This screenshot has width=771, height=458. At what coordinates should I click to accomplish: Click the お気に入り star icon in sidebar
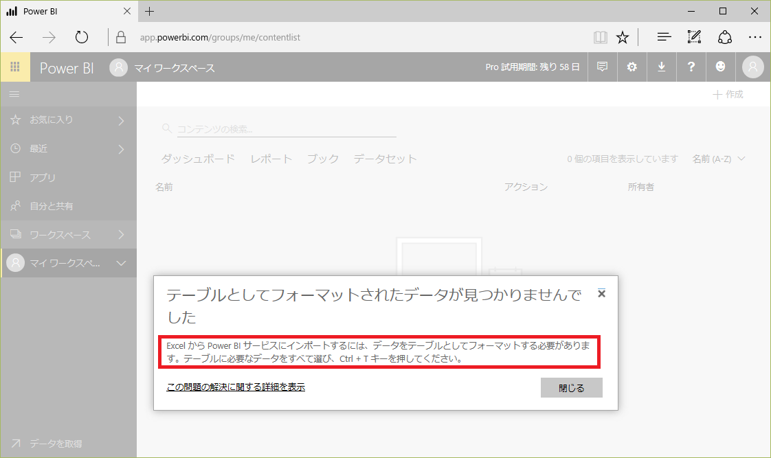pos(16,119)
